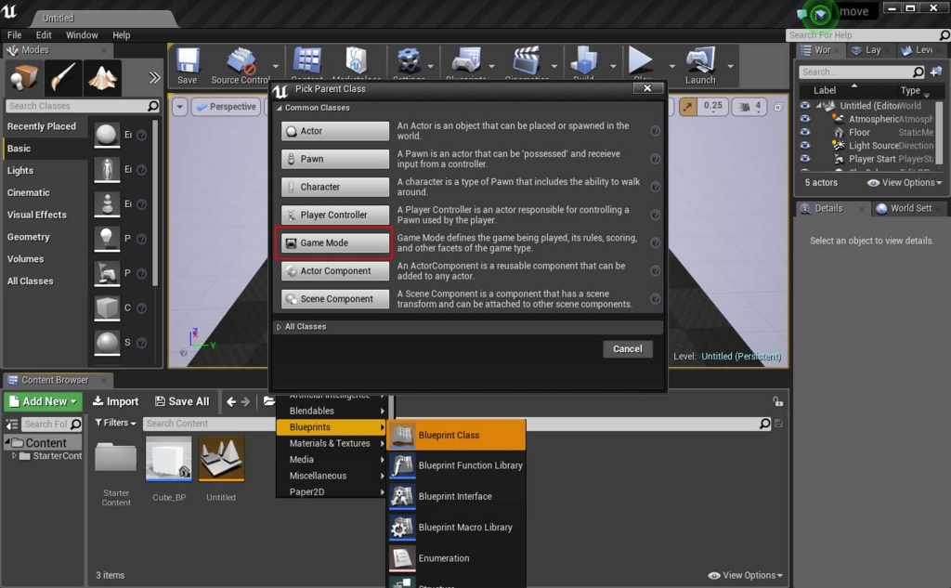Click the Add New button
951x588 pixels.
[43, 401]
